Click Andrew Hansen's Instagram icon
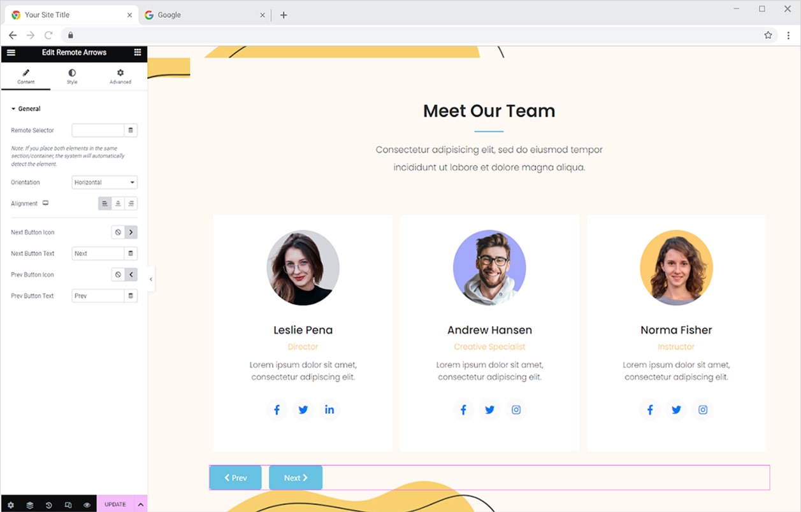Image resolution: width=801 pixels, height=512 pixels. tap(516, 409)
